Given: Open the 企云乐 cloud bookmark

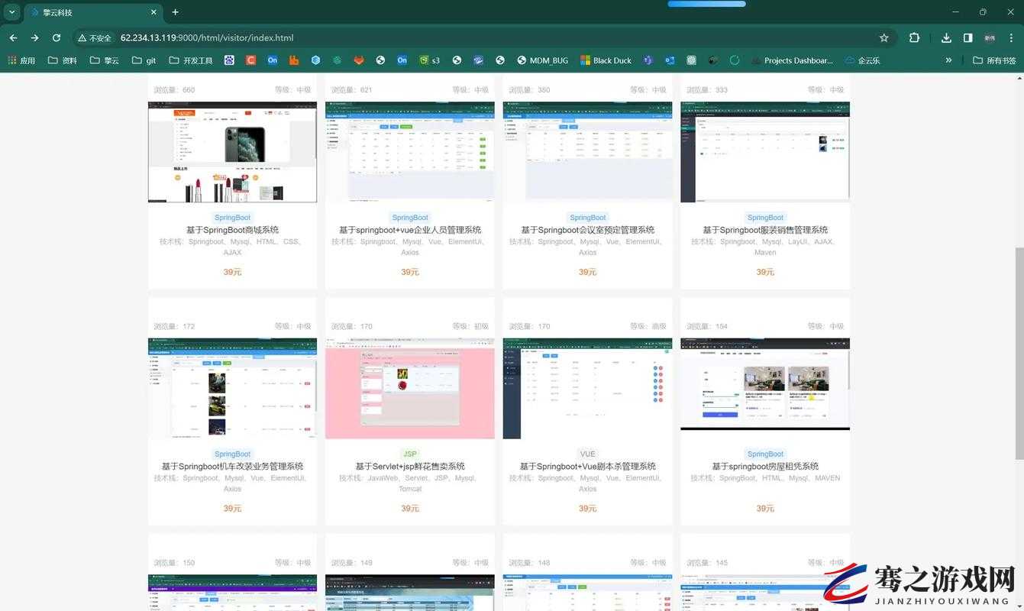Looking at the screenshot, I should (863, 60).
